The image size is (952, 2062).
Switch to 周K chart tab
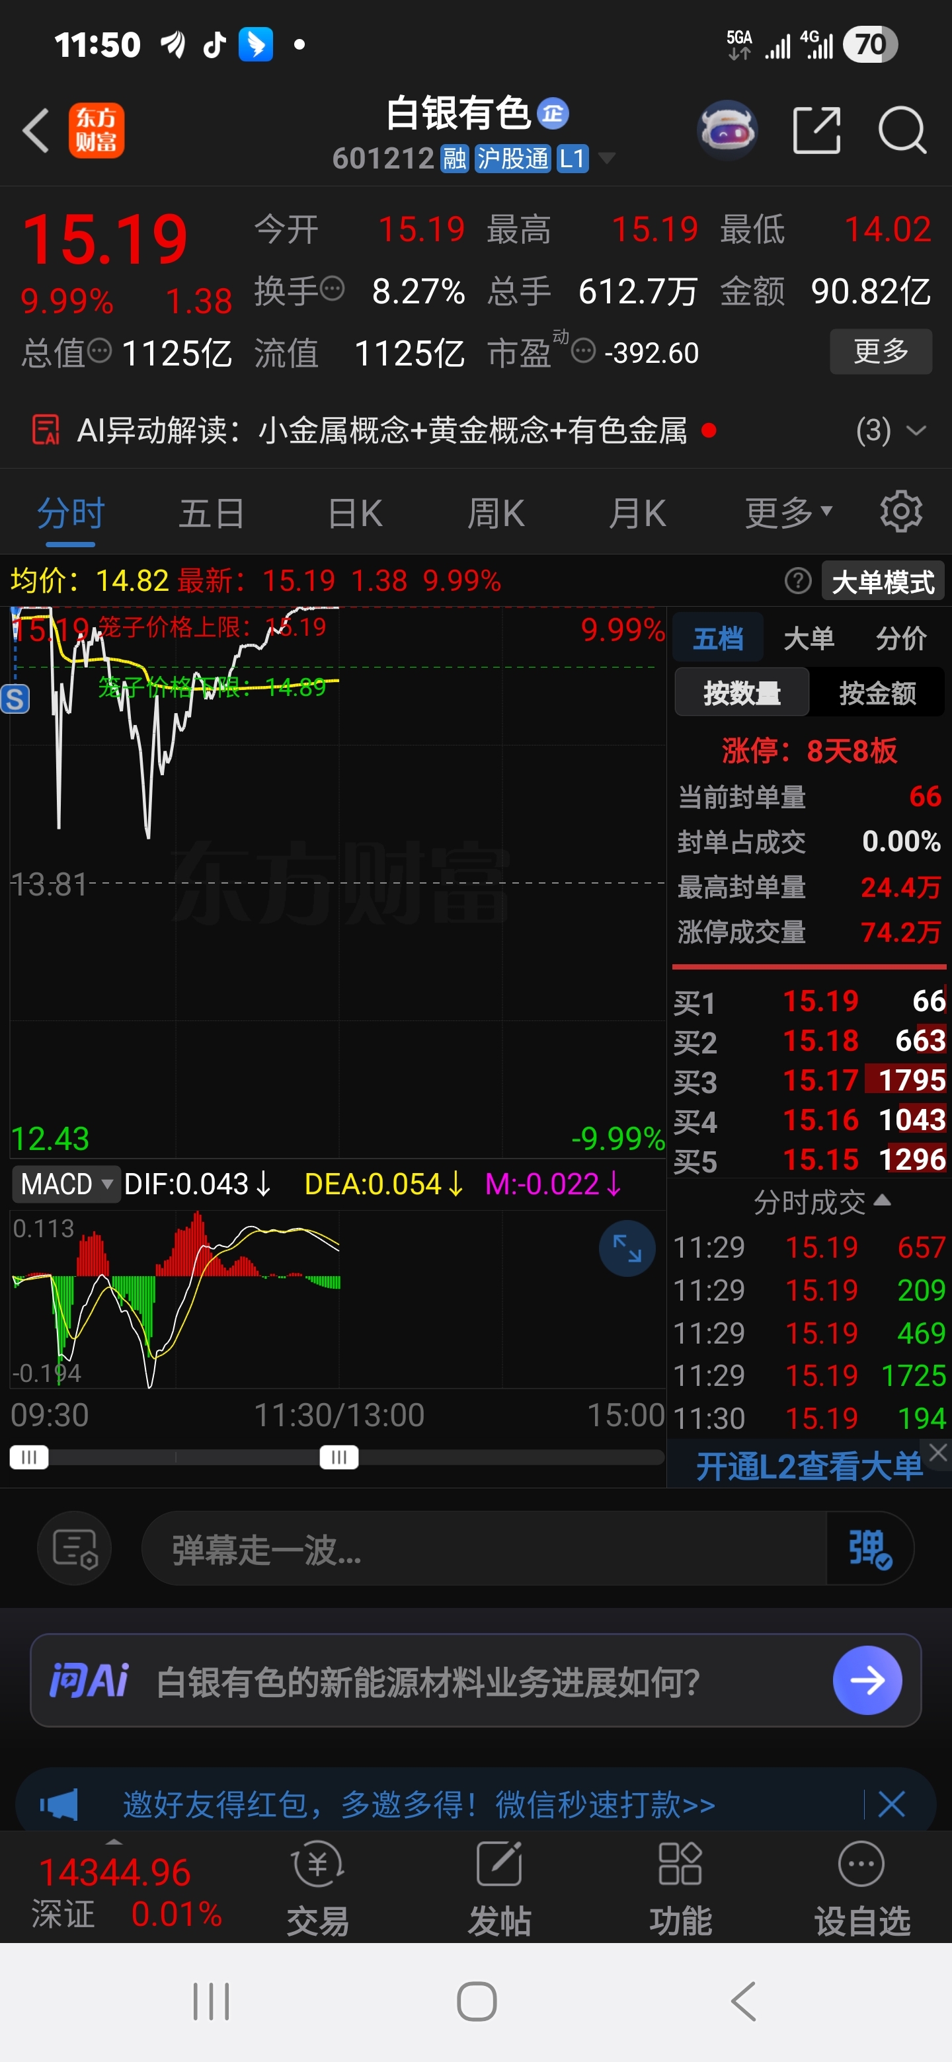[x=496, y=512]
